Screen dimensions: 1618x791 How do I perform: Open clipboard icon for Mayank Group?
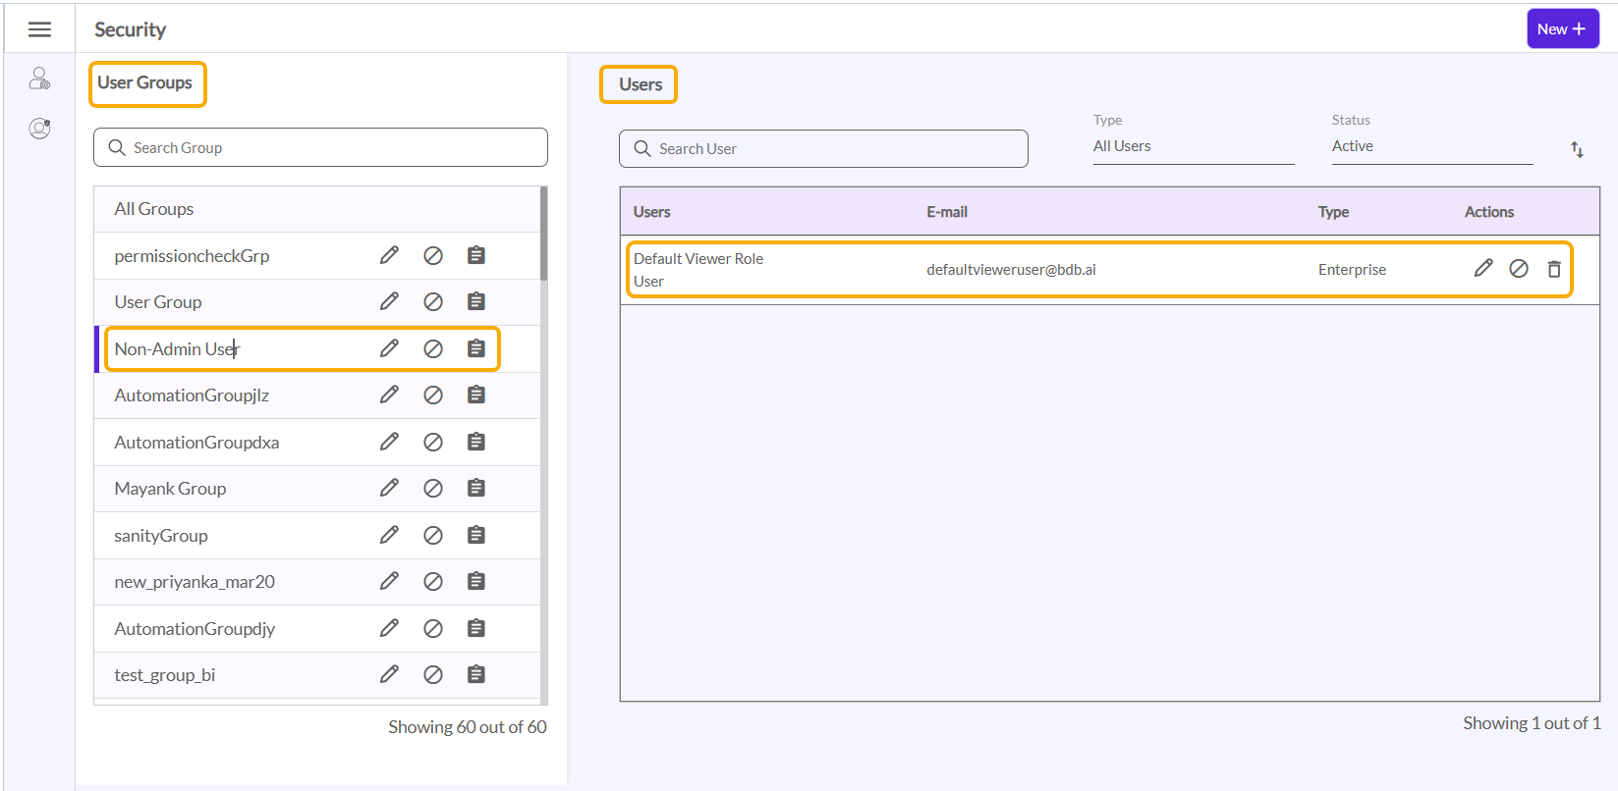[x=476, y=488]
